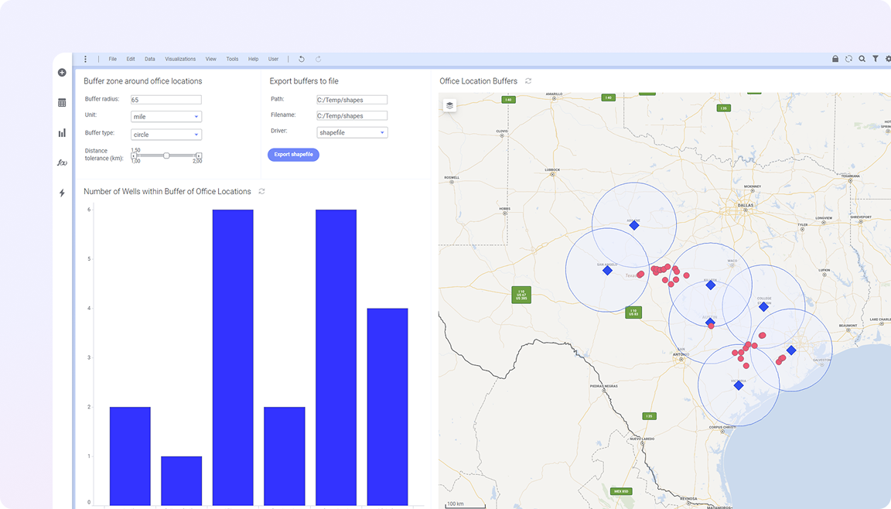Screen dimensions: 891x509
Task: Click the search magnifier icon
Action: [x=862, y=59]
